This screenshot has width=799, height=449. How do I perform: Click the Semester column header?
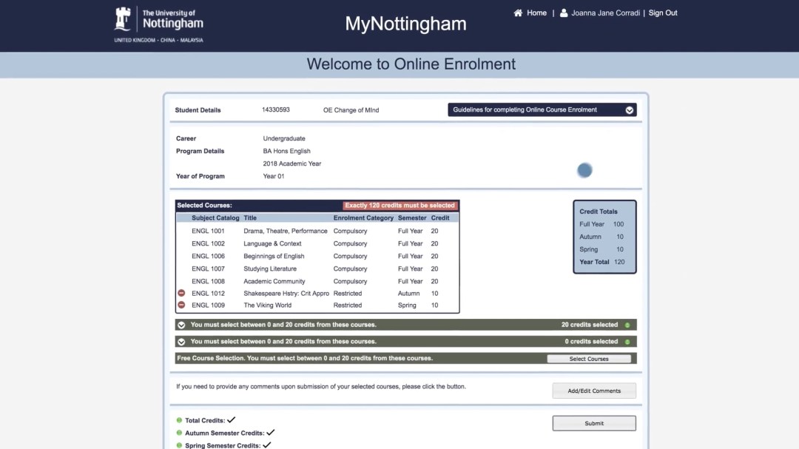[x=412, y=217]
